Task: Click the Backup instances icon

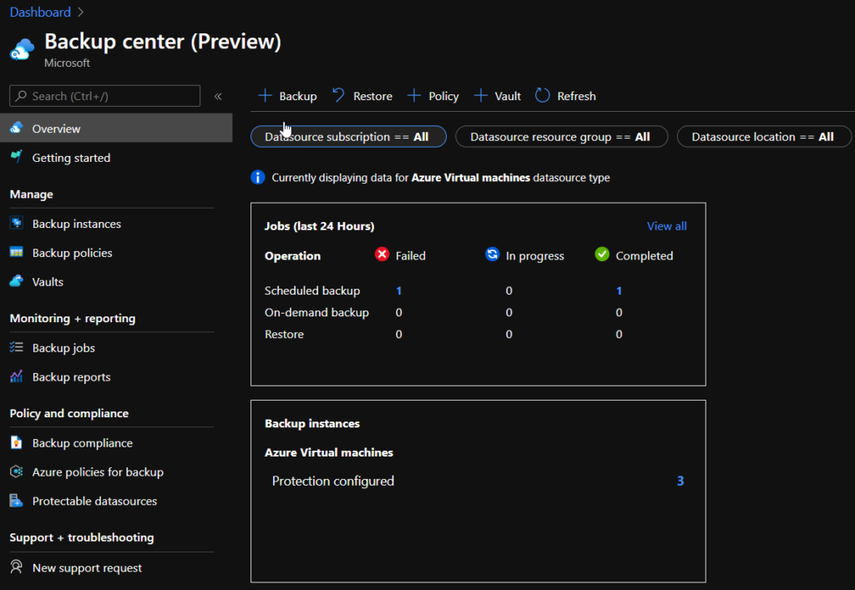Action: [x=17, y=224]
